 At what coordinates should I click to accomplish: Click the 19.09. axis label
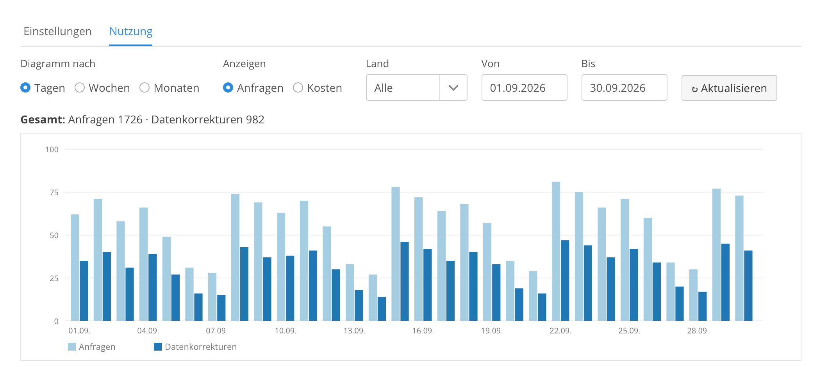coord(492,331)
